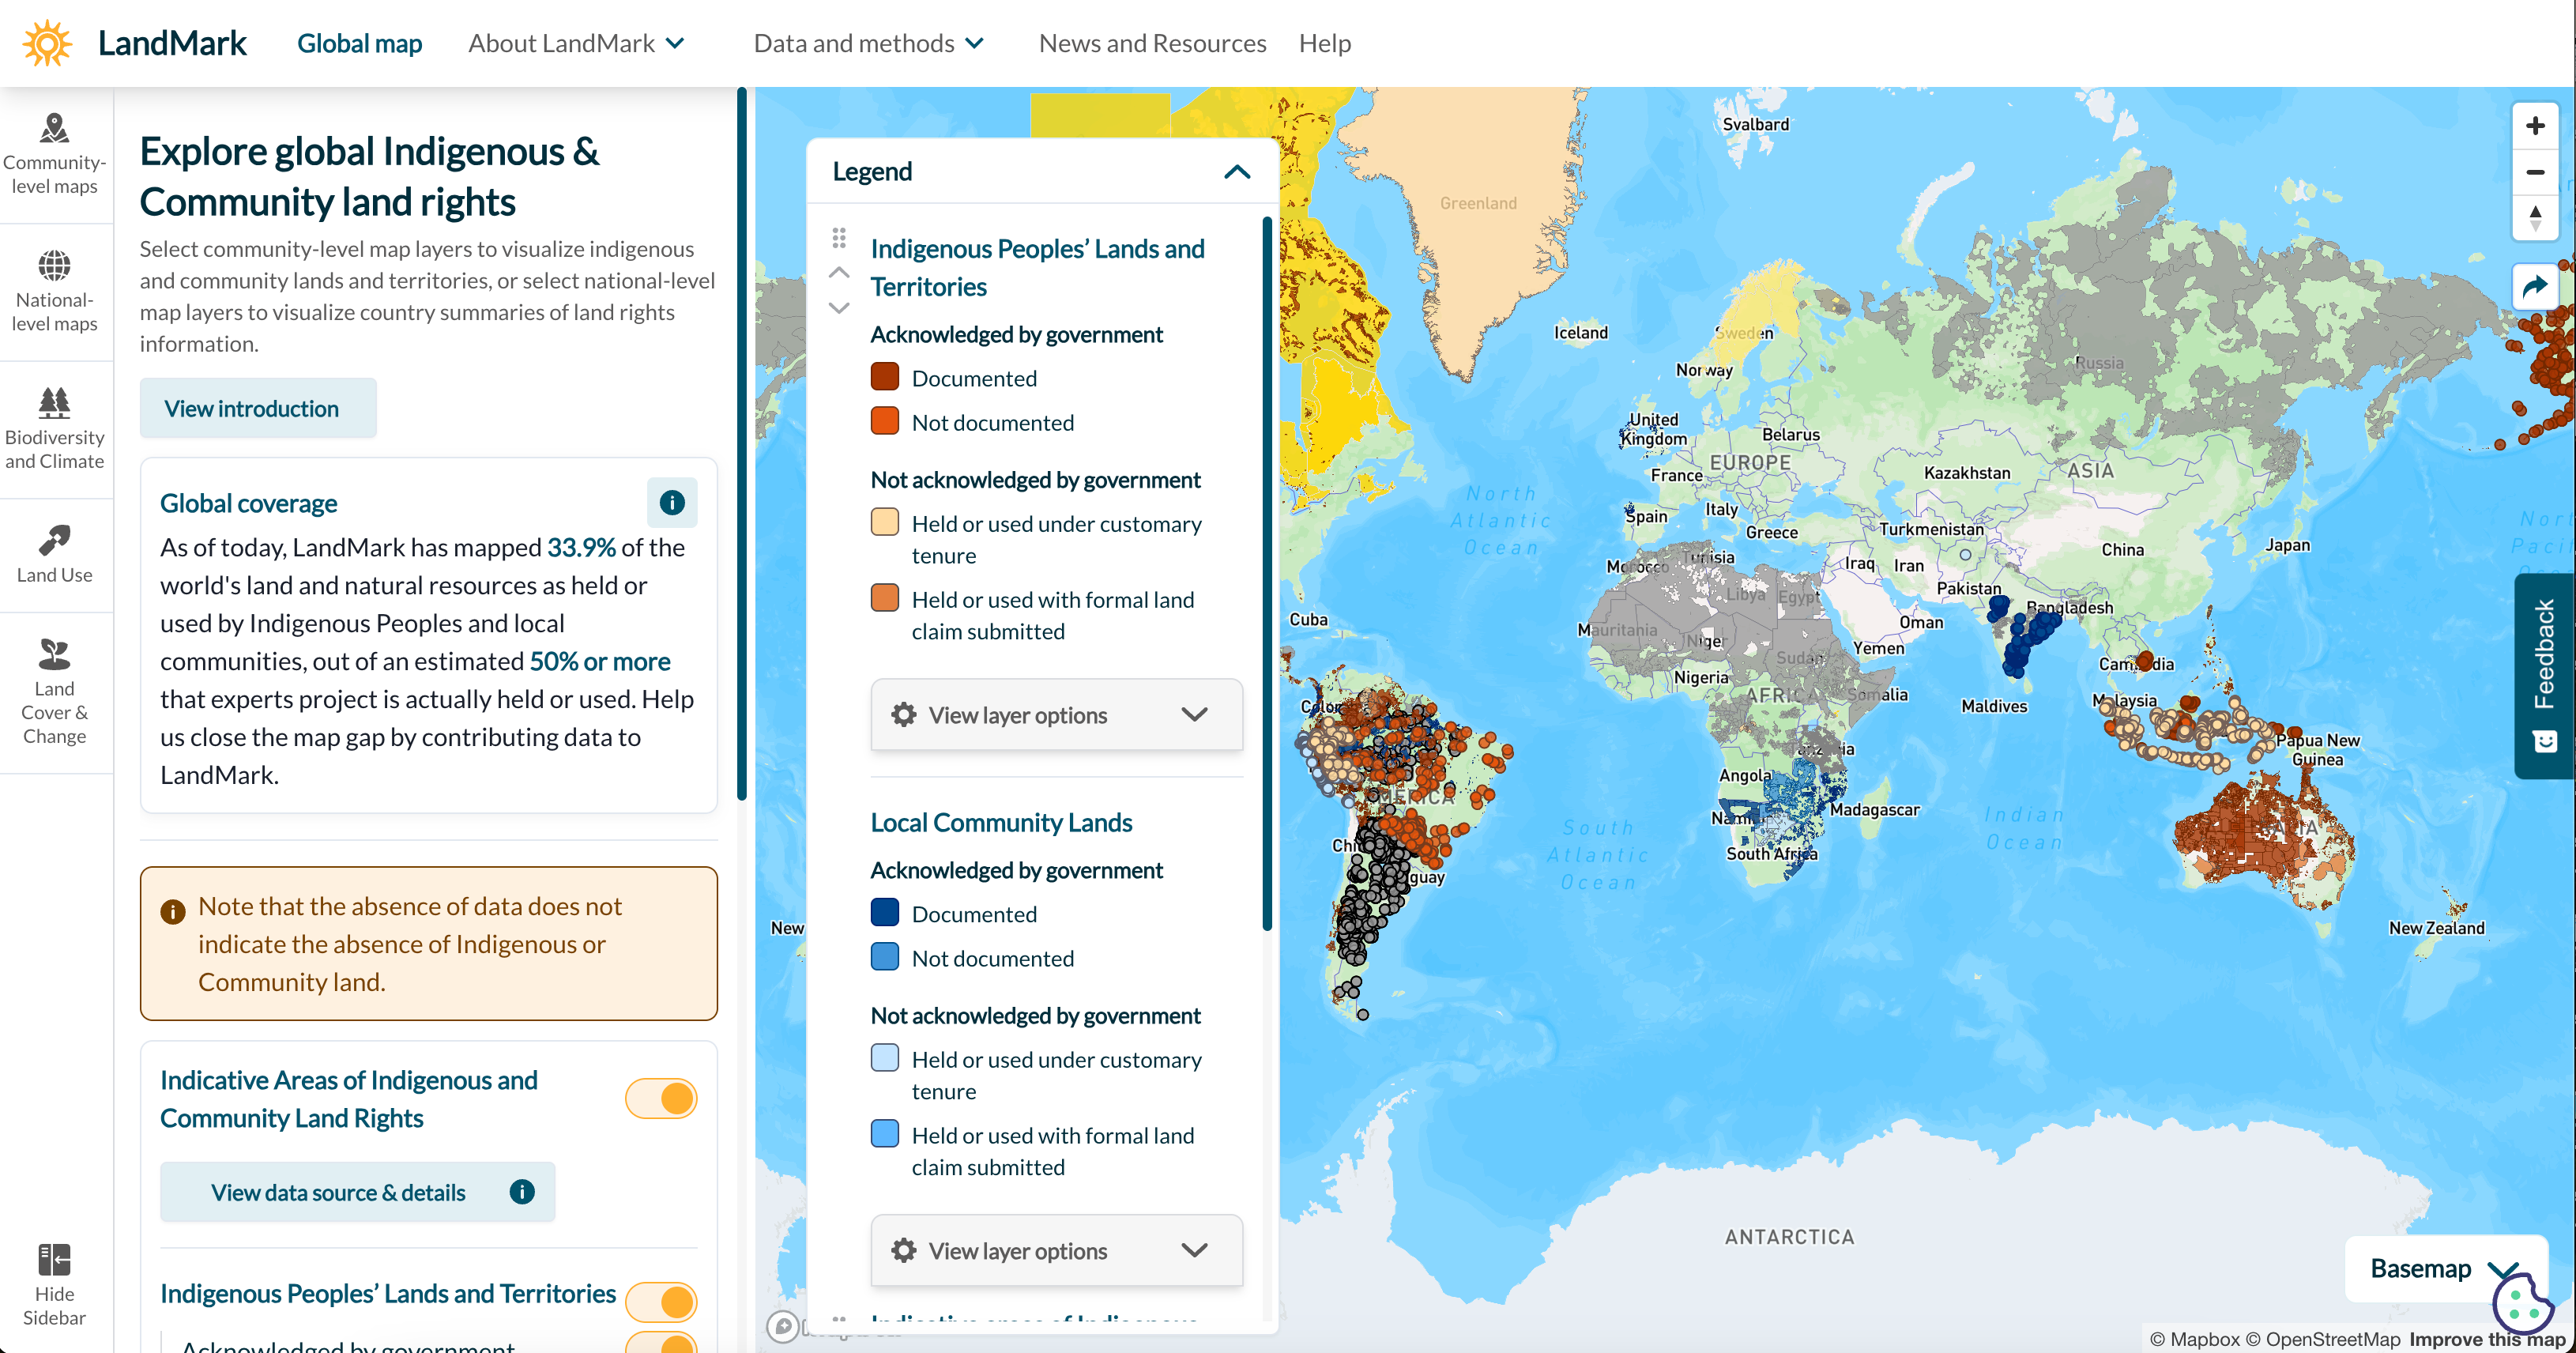Select the Land Use shovel icon

(55, 541)
